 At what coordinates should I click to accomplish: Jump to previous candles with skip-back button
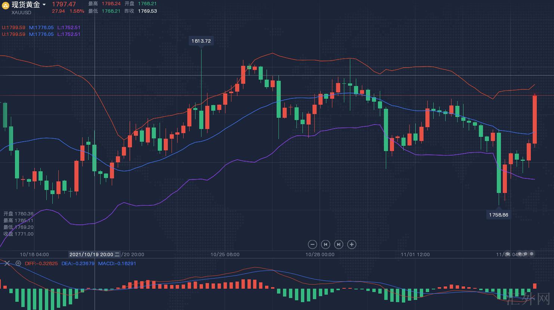pos(325,245)
